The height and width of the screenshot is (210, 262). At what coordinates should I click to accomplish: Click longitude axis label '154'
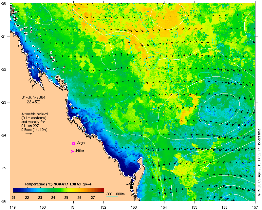coord(164,207)
